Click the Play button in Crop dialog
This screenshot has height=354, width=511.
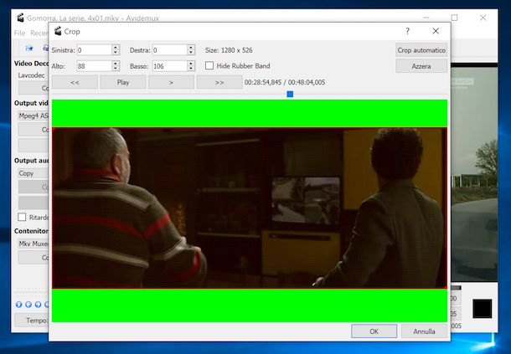click(x=123, y=82)
